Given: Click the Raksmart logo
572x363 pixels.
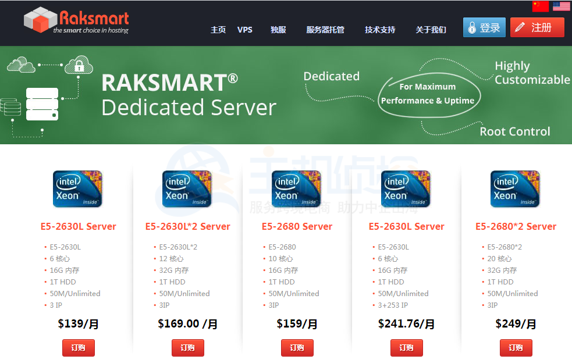Looking at the screenshot, I should point(76,21).
